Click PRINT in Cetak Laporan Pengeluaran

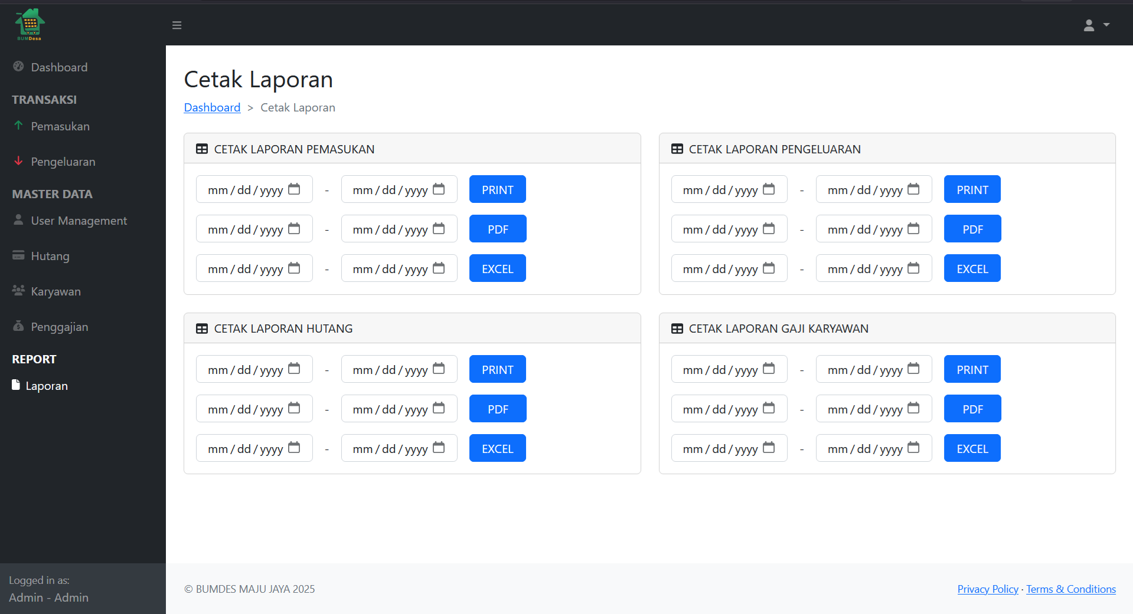pos(972,189)
